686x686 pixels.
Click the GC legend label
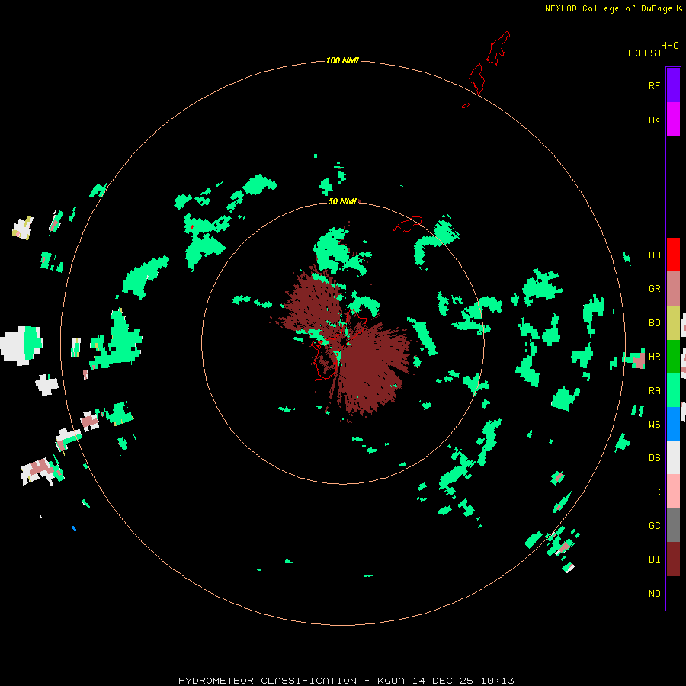pos(654,526)
